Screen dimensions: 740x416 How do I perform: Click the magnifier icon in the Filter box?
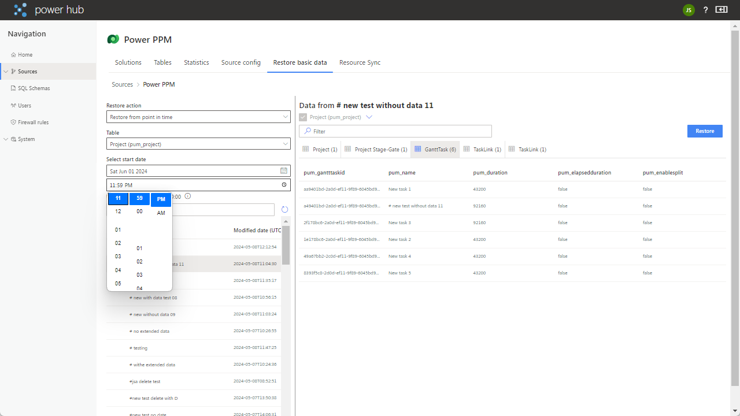[308, 131]
